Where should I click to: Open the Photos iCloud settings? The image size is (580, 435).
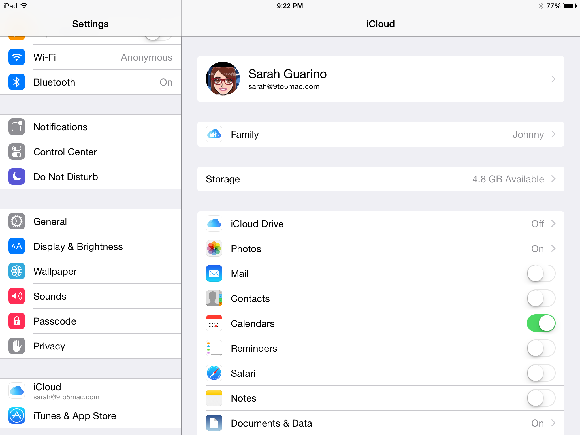(x=381, y=249)
